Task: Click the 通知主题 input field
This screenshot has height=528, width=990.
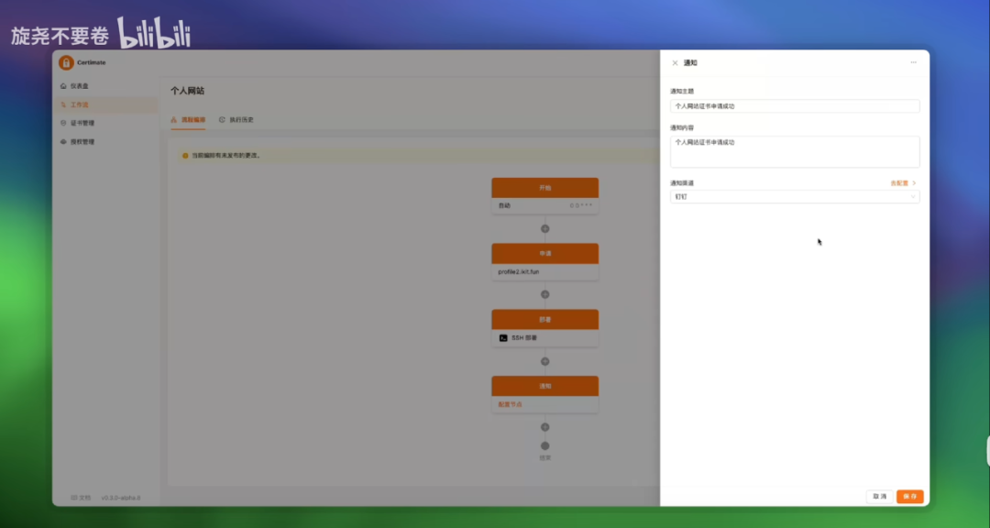Action: 794,106
